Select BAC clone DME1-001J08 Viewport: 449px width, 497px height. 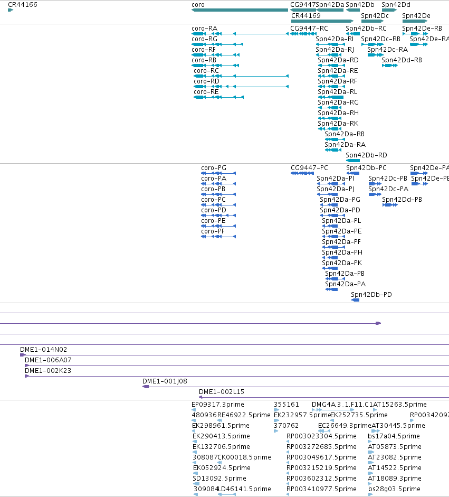click(x=296, y=387)
